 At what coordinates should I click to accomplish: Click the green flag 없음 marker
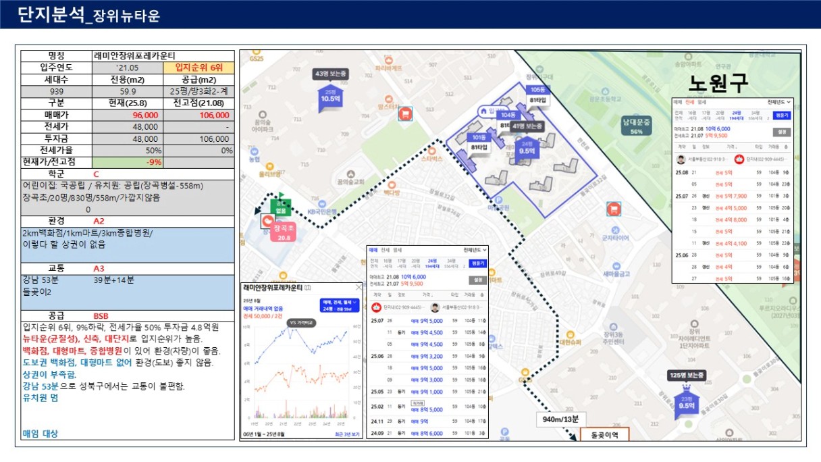280,206
